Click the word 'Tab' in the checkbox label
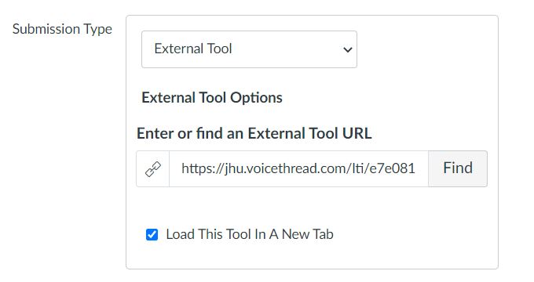Screen dimensions: 534x282 [x=323, y=234]
